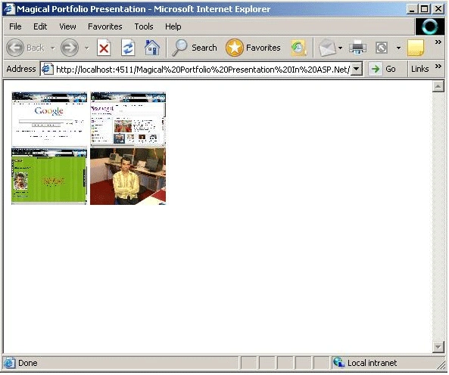Open the View menu

tap(67, 26)
